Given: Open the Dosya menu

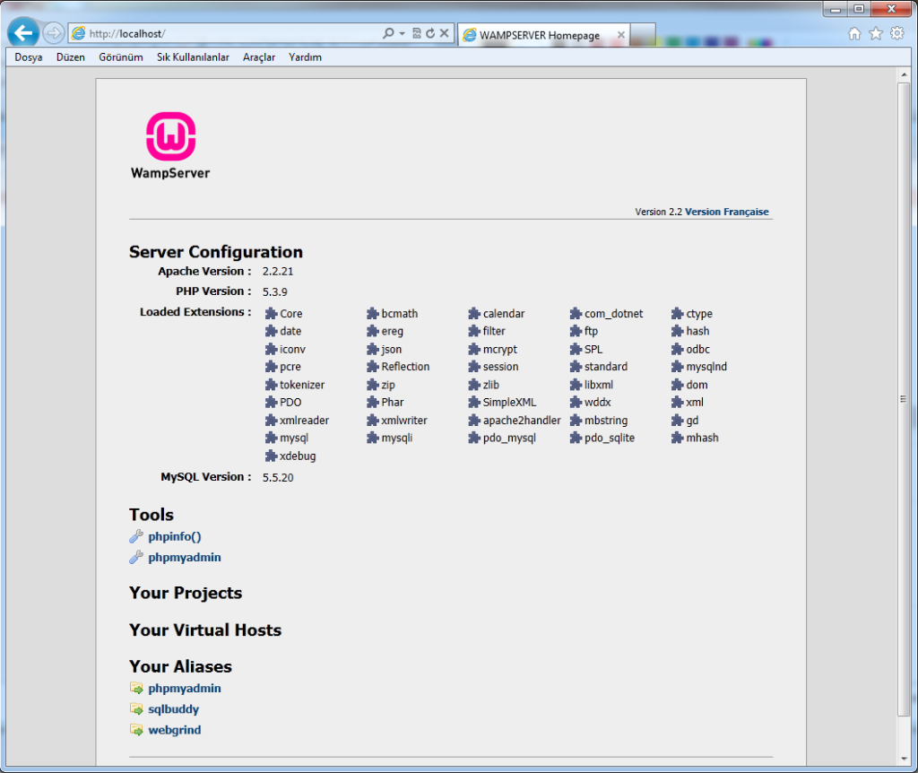Looking at the screenshot, I should pos(29,57).
